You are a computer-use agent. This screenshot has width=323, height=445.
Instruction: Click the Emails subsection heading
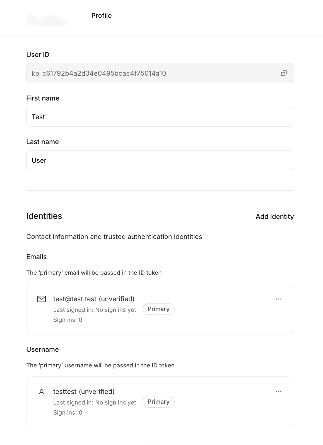click(37, 257)
